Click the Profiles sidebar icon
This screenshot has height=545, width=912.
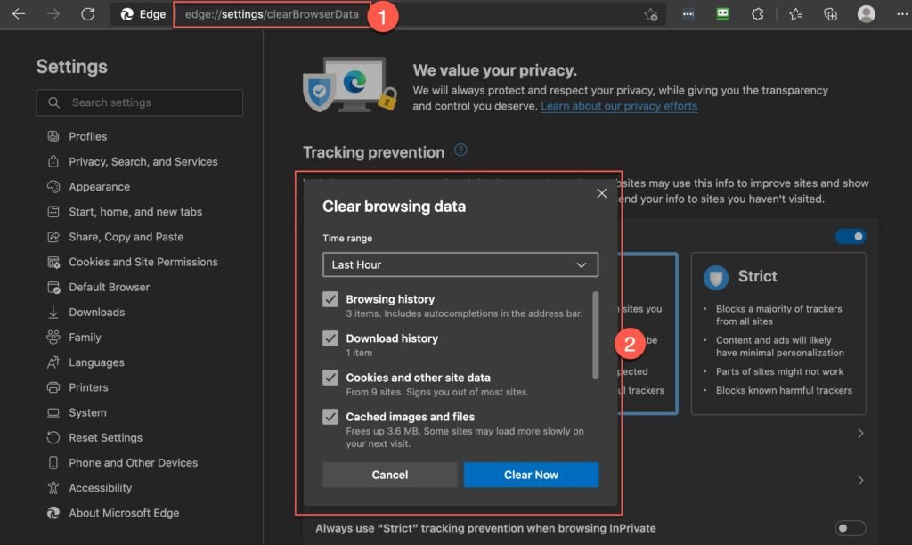pyautogui.click(x=53, y=136)
